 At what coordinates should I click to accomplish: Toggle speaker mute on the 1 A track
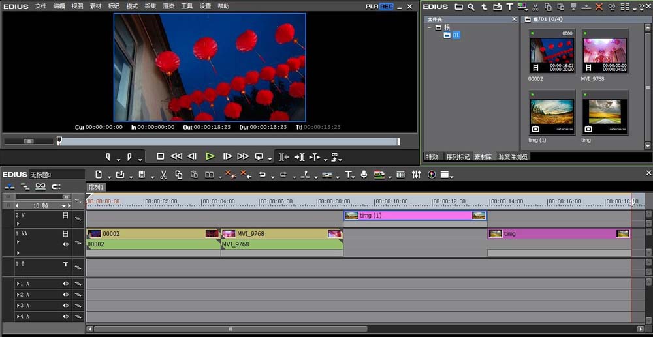coord(65,284)
